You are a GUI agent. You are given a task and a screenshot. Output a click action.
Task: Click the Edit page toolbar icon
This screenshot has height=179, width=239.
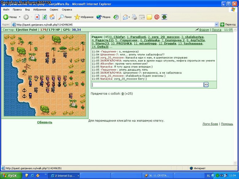click(142, 17)
